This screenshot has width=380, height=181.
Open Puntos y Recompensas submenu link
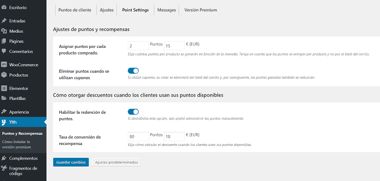(x=22, y=134)
